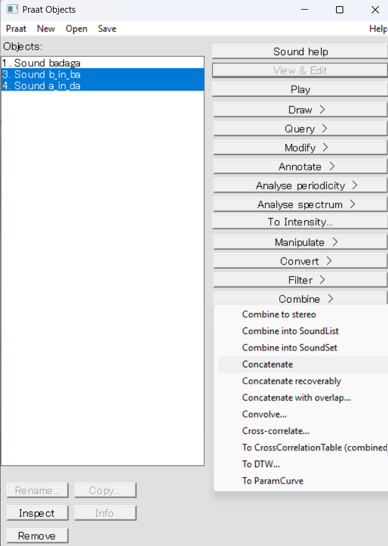Image resolution: width=388 pixels, height=546 pixels.
Task: Click the Praat app icon in title bar
Action: click(x=12, y=10)
